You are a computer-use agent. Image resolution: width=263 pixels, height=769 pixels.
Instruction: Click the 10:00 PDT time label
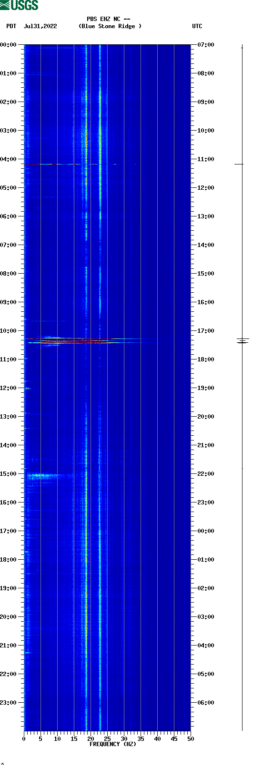[x=8, y=331]
